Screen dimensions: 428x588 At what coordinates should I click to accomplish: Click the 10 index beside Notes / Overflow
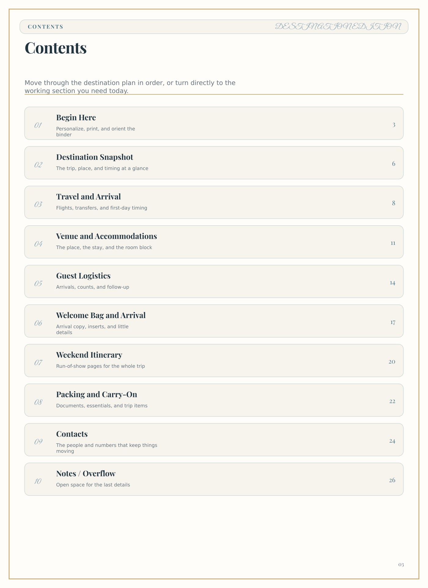(38, 481)
